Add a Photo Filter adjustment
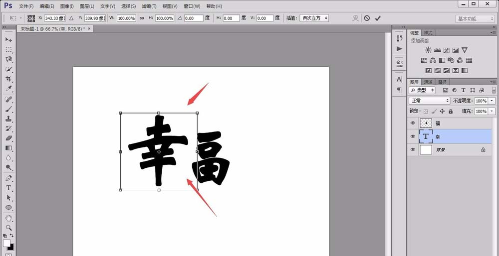This screenshot has height=256, width=499. (451, 60)
